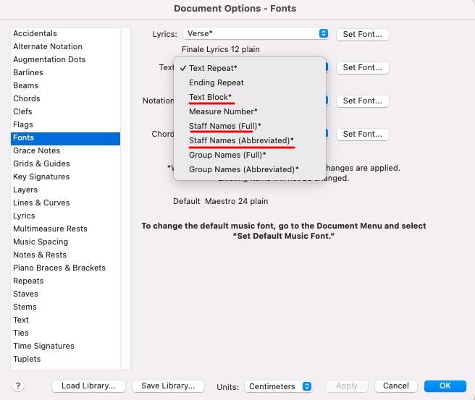The image size is (475, 400).
Task: Open Accidentals category in sidebar
Action: pyautogui.click(x=35, y=33)
